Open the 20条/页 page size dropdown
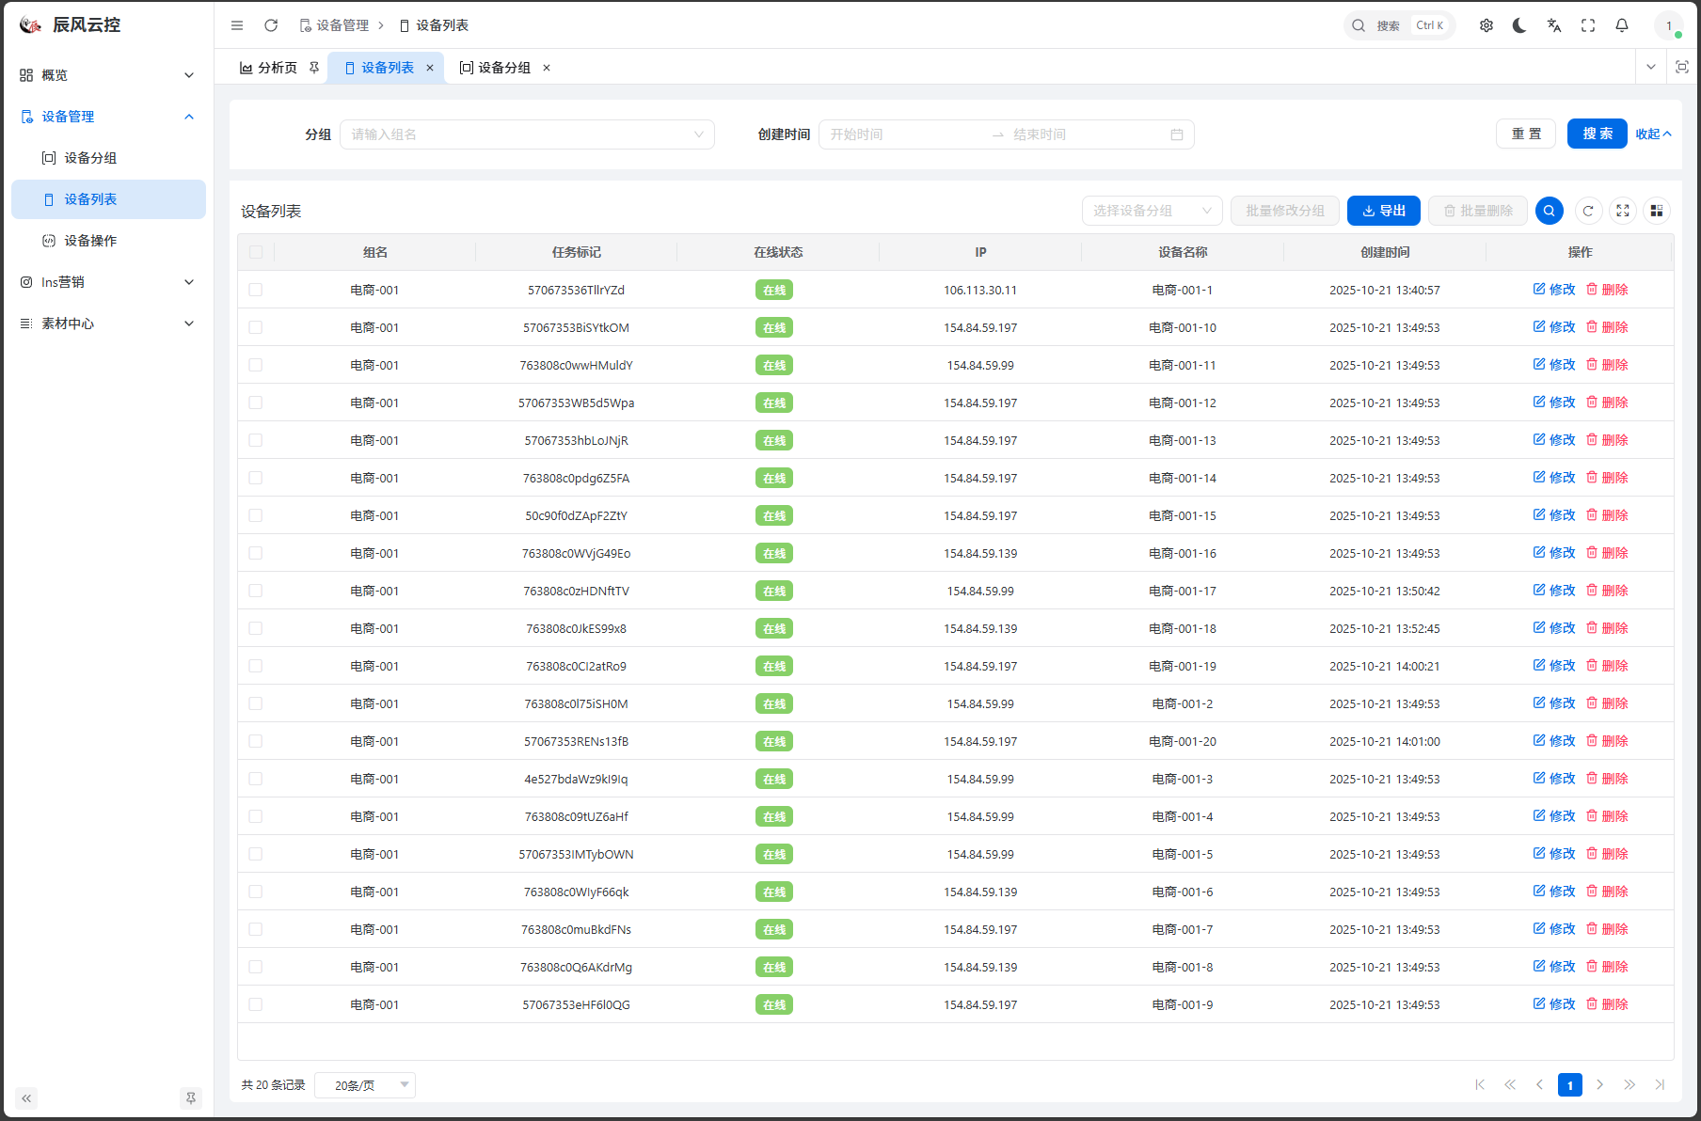The width and height of the screenshot is (1701, 1121). (365, 1085)
